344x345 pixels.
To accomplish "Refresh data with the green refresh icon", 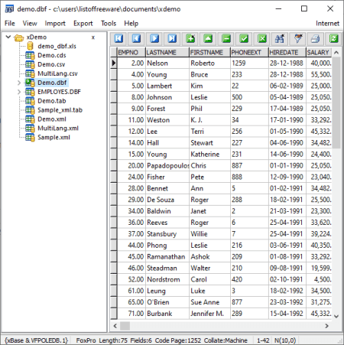I will pyautogui.click(x=333, y=39).
